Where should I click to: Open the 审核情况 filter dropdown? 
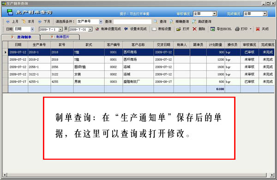coord(214,13)
